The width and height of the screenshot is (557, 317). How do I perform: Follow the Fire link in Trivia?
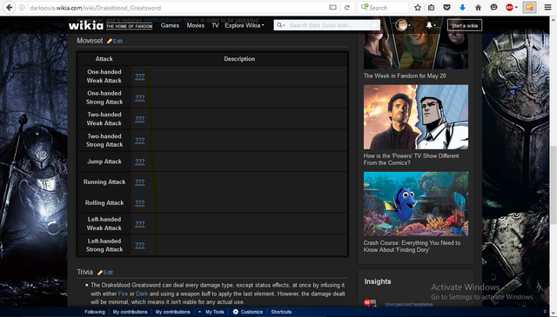tap(123, 294)
